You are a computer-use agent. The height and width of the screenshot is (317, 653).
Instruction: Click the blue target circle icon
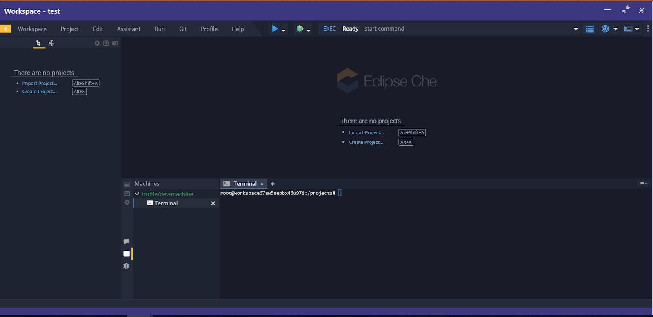point(605,29)
